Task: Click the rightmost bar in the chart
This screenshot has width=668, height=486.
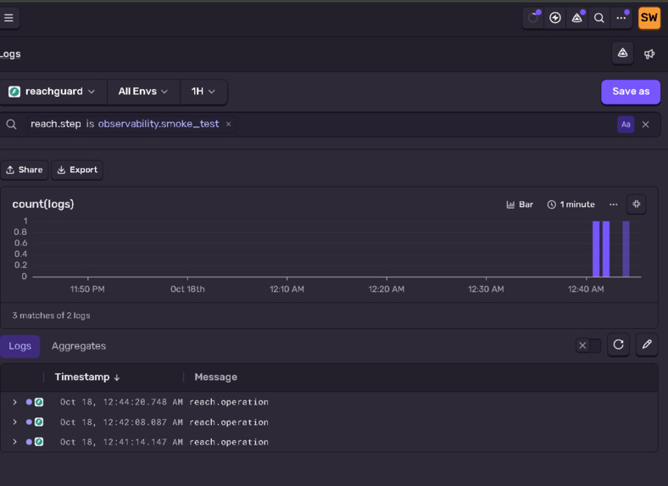Action: click(626, 249)
